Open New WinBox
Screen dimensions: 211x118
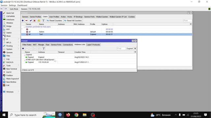(11, 82)
